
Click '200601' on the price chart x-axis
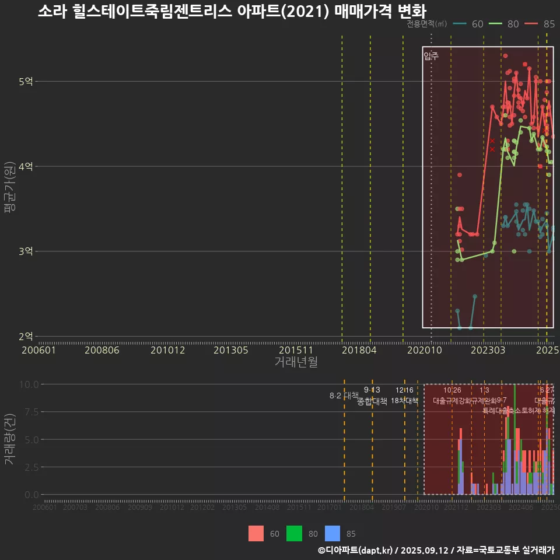coord(38,350)
